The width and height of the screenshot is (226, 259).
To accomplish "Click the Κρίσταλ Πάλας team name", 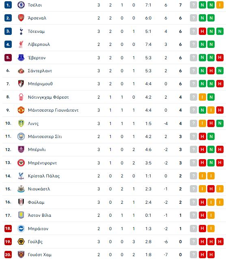I will click(x=44, y=176).
